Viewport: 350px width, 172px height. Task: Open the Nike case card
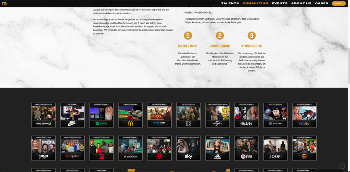[72, 115]
